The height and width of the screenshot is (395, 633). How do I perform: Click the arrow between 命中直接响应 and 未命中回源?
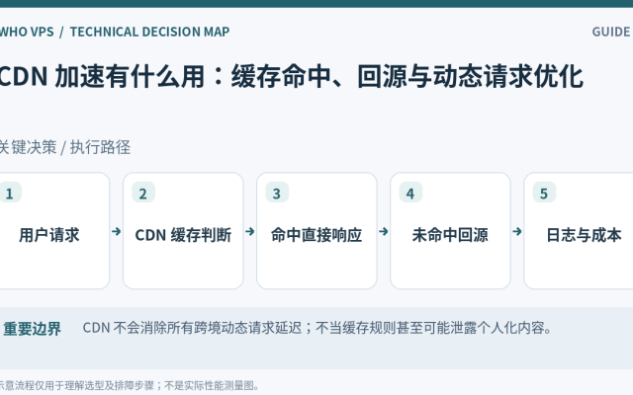384,231
